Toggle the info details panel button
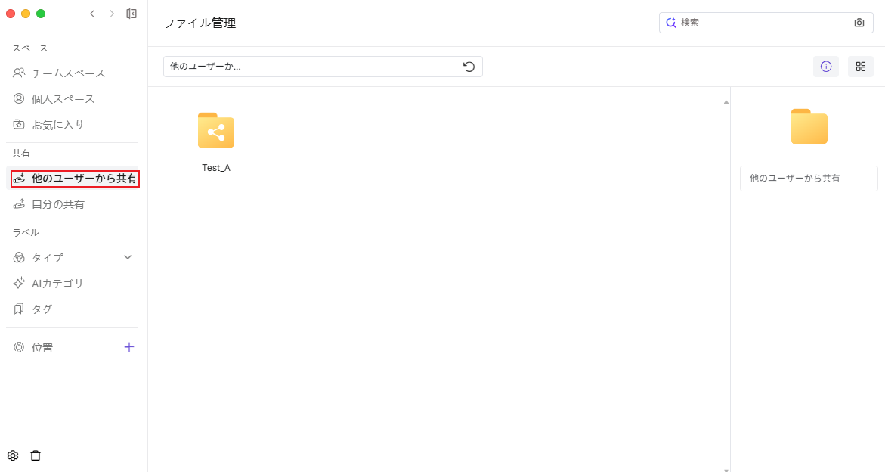Viewport: 885px width, 472px height. tap(825, 67)
